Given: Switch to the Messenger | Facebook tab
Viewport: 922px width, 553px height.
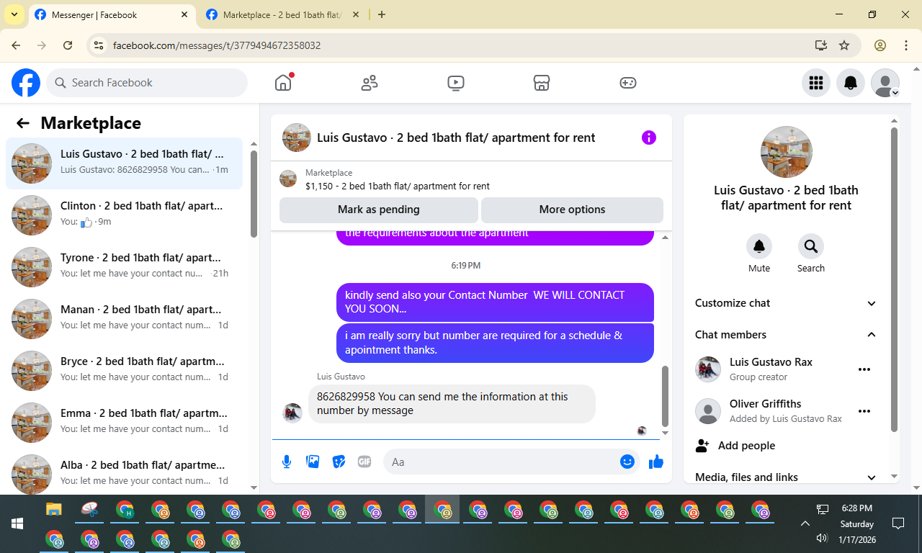Looking at the screenshot, I should tap(112, 14).
